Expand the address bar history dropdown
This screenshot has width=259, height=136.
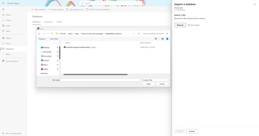click(x=134, y=33)
